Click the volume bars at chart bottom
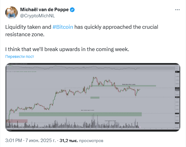 73,123
